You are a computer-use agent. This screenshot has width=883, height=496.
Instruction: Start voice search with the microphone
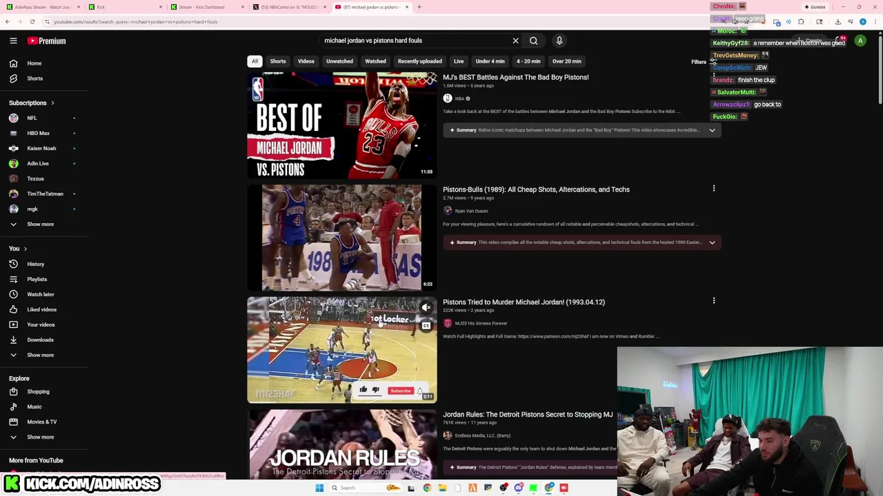(x=559, y=41)
